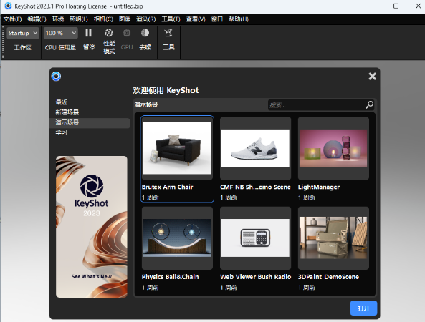Click the CPU 使用量 label

point(60,48)
